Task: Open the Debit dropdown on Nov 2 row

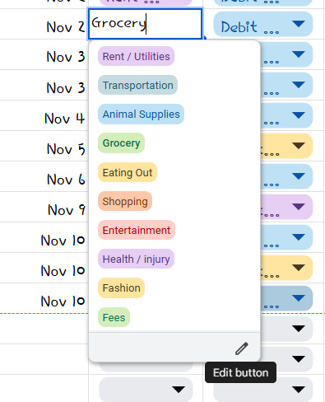Action: pyautogui.click(x=263, y=24)
